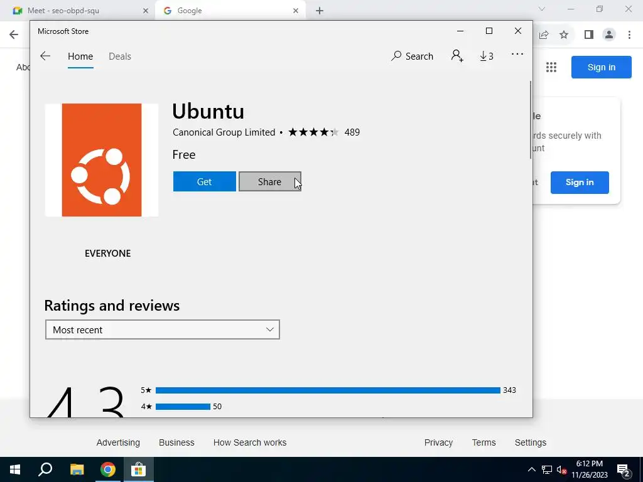
Task: Open the Store account sign-in icon
Action: pyautogui.click(x=457, y=56)
